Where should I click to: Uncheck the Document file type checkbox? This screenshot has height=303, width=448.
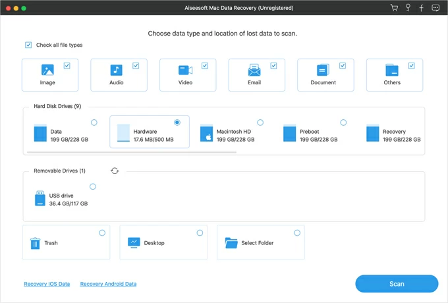click(x=343, y=66)
